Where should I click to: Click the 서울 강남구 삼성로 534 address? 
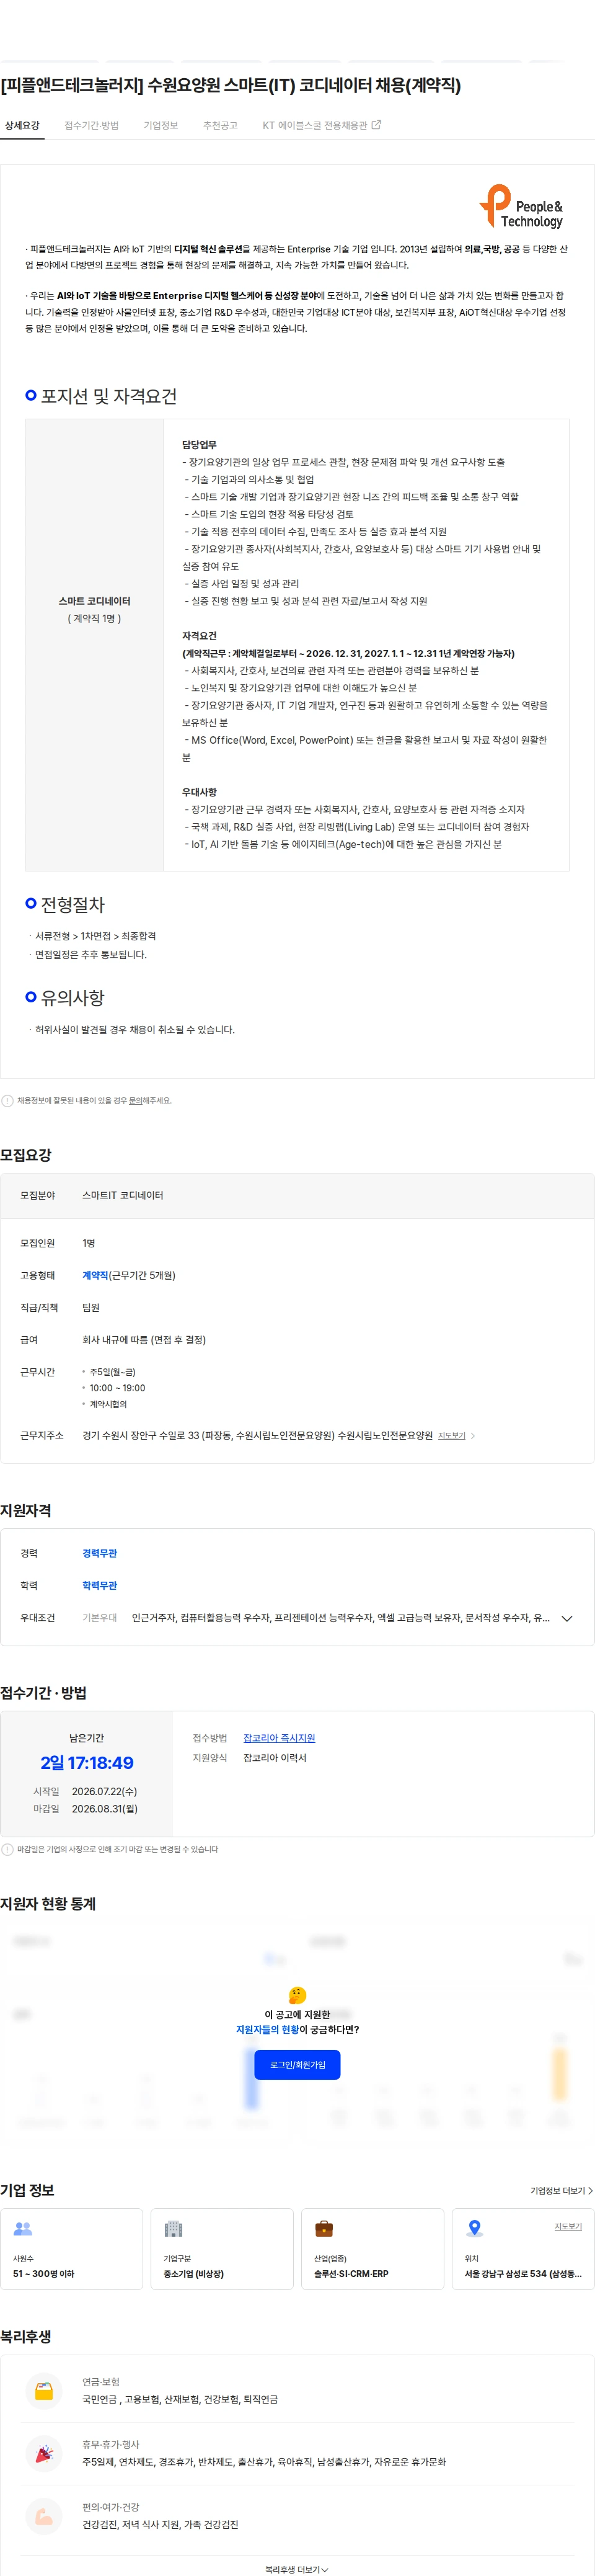tap(523, 2274)
